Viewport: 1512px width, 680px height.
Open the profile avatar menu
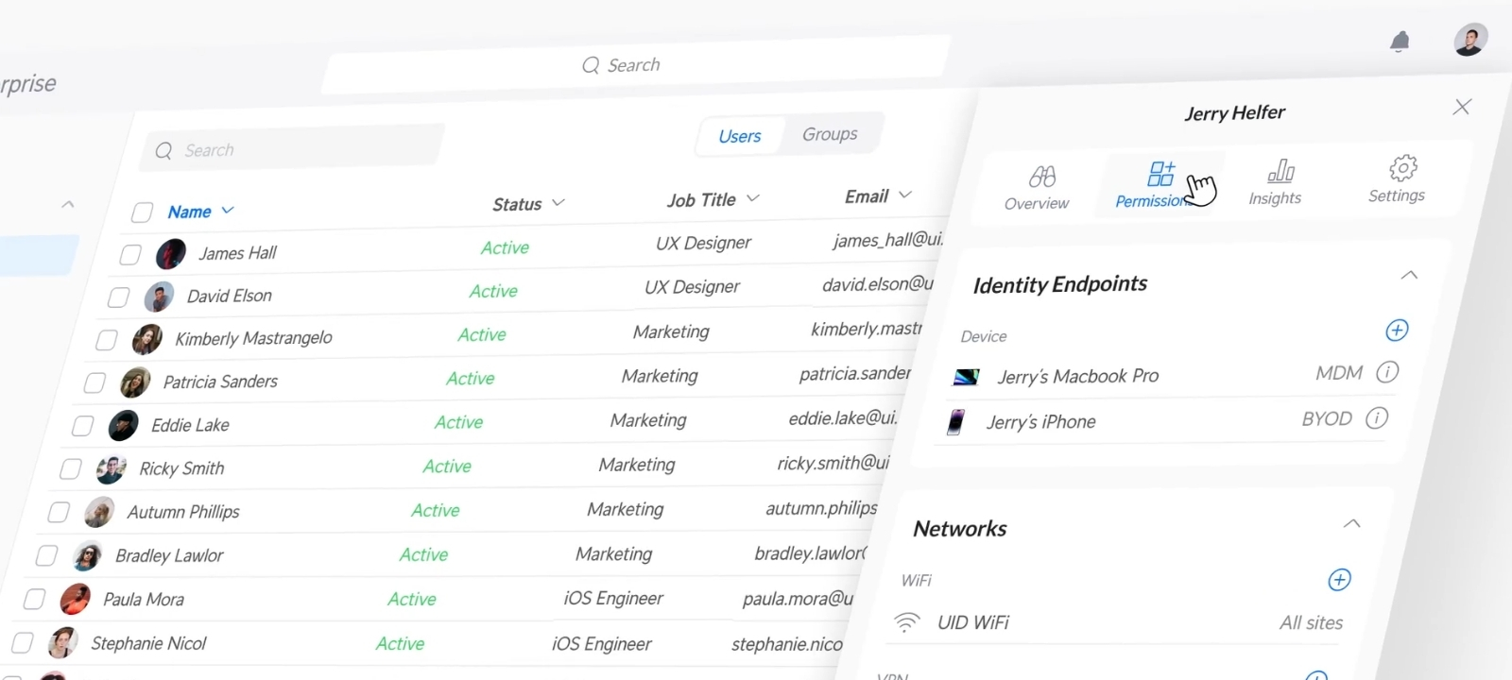pos(1469,40)
